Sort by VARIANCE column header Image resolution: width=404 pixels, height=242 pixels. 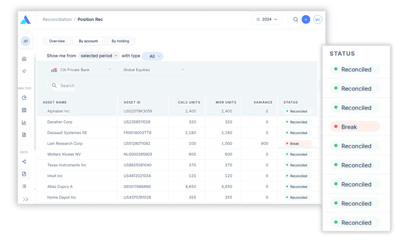[263, 102]
